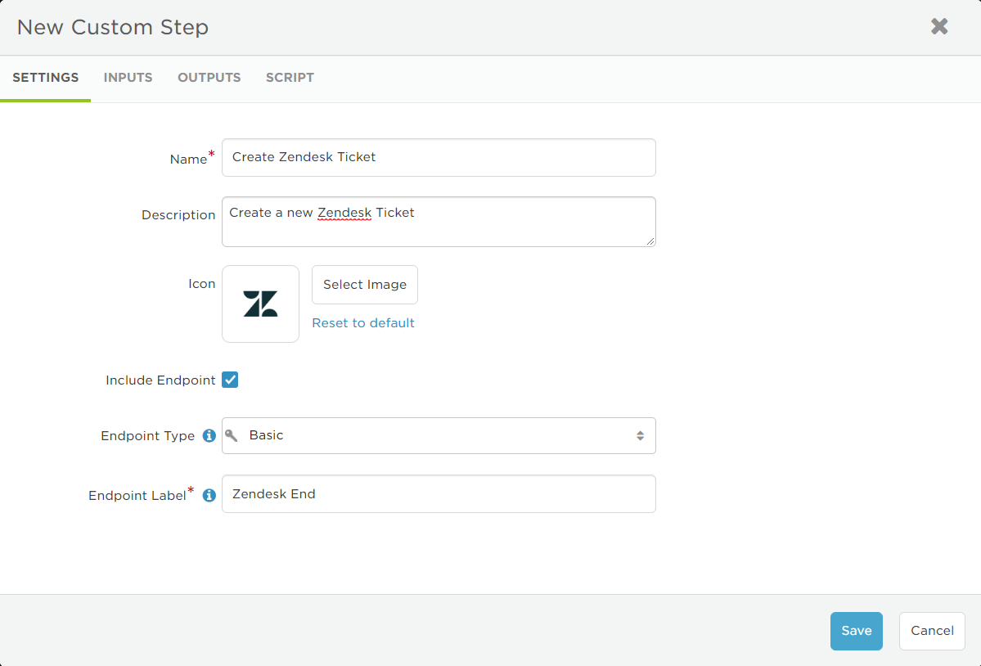981x666 pixels.
Task: Click the Include Endpoint label text
Action: (160, 380)
